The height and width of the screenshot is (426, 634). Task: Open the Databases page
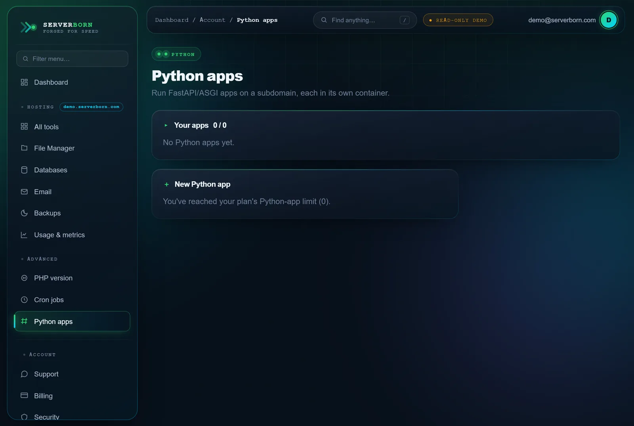[72, 170]
